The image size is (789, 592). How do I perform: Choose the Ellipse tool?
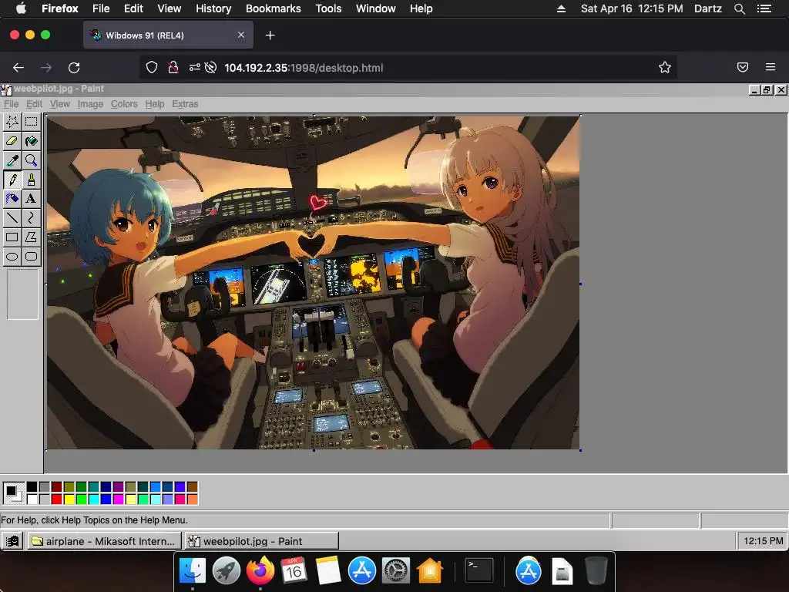coord(12,257)
